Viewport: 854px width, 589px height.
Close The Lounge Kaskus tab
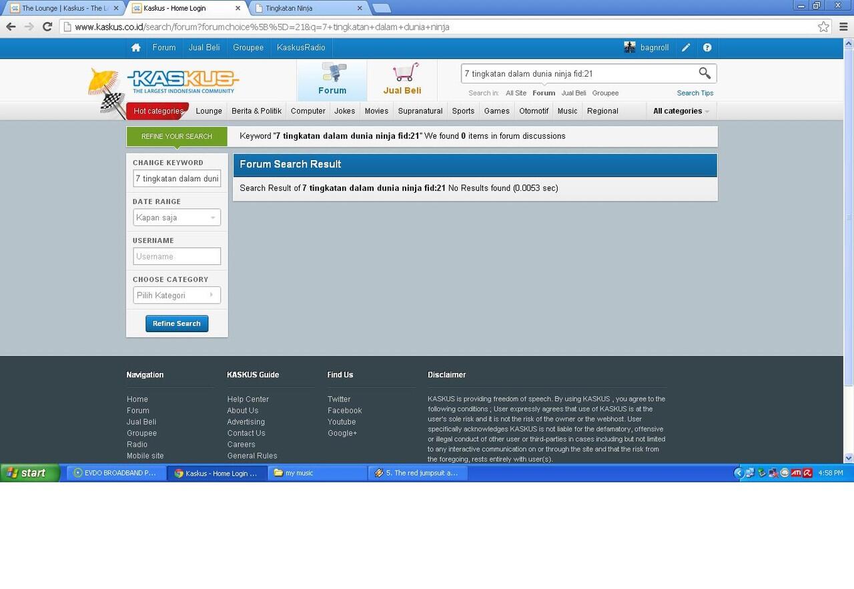(115, 9)
